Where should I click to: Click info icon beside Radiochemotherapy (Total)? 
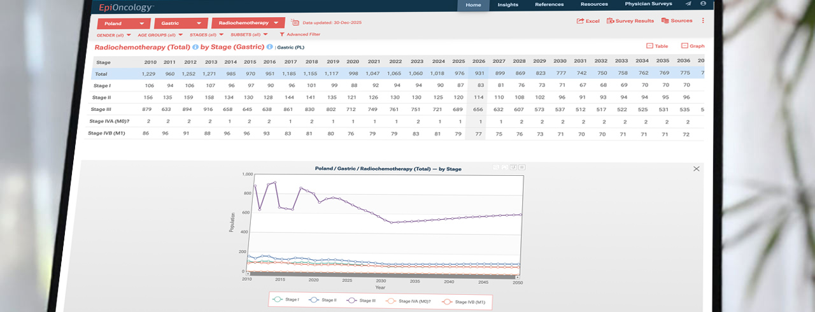[x=195, y=47]
